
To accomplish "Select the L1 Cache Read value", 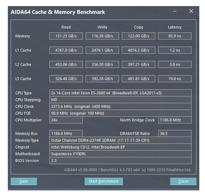I will coord(66,50).
